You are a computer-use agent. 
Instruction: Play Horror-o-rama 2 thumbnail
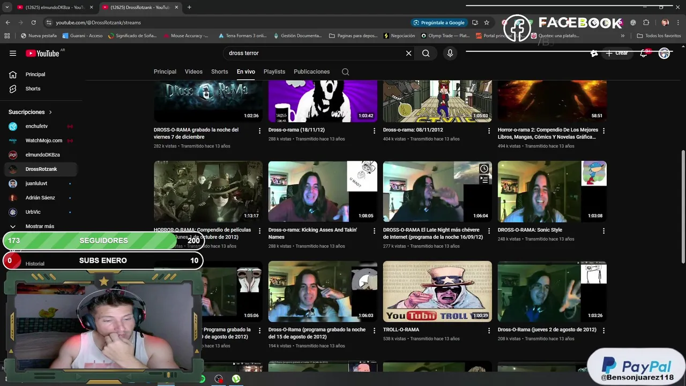pyautogui.click(x=552, y=101)
